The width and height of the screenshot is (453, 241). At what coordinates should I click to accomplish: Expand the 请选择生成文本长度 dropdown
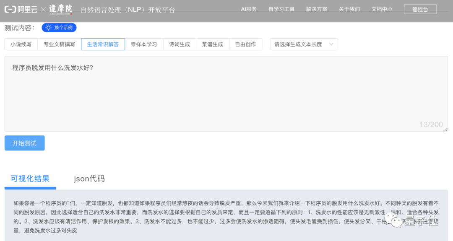[x=303, y=44]
